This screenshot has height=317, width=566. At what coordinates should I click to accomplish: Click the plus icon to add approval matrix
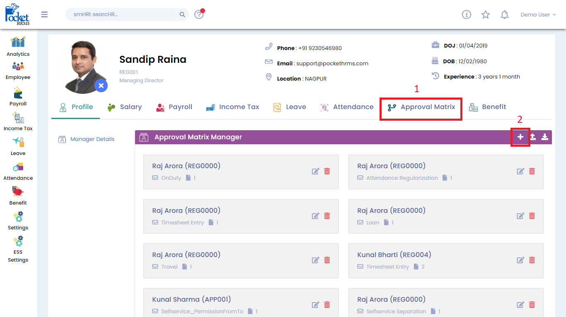point(520,137)
